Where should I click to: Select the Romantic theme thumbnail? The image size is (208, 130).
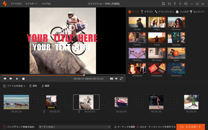pyautogui.click(x=176, y=22)
